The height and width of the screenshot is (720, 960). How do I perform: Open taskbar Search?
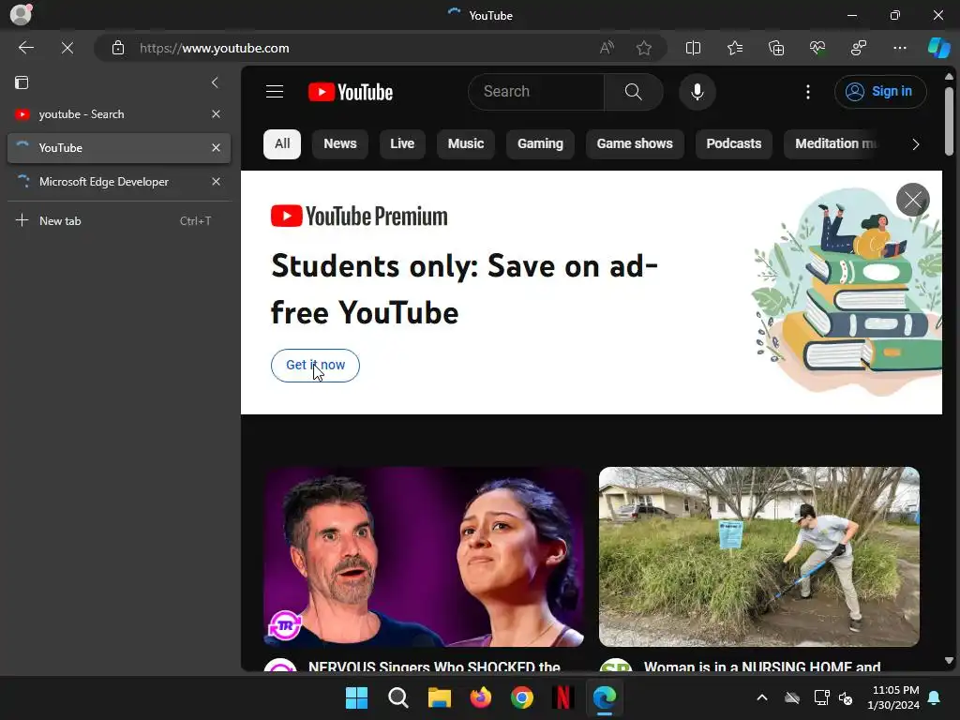[x=397, y=697]
